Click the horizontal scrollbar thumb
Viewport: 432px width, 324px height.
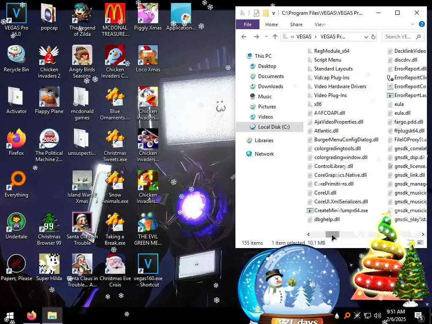coord(332,234)
